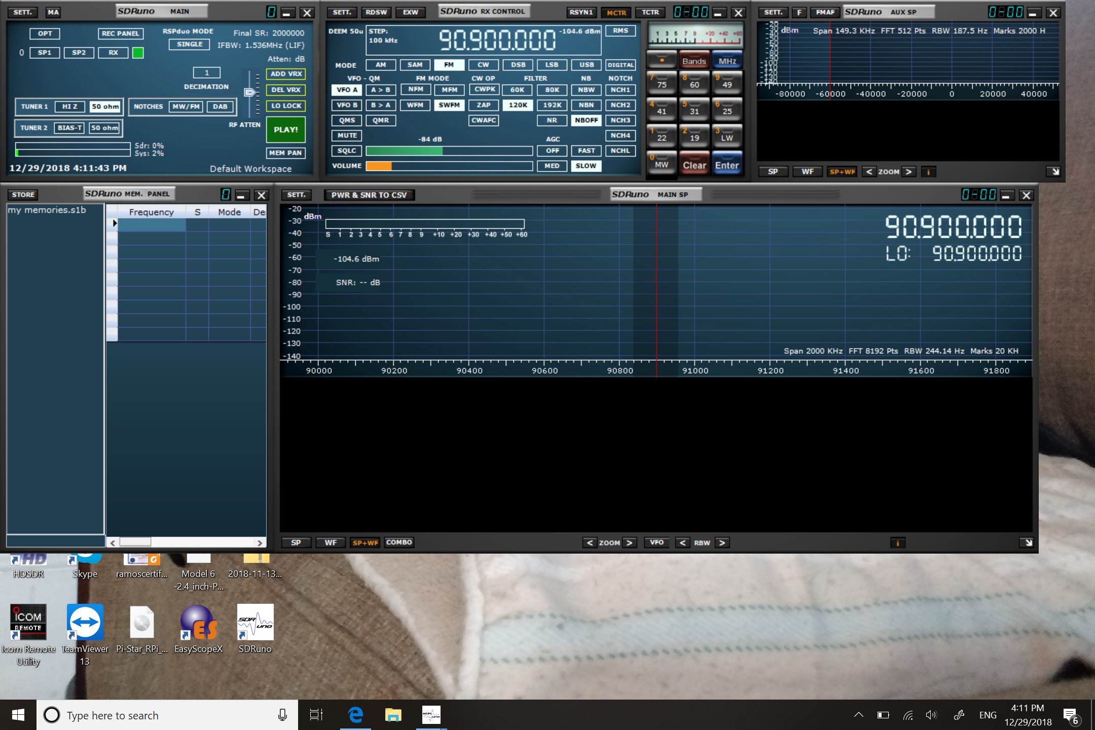Click the Microsoft Edge taskbar icon
Screen dimensions: 1095x730
pos(355,715)
